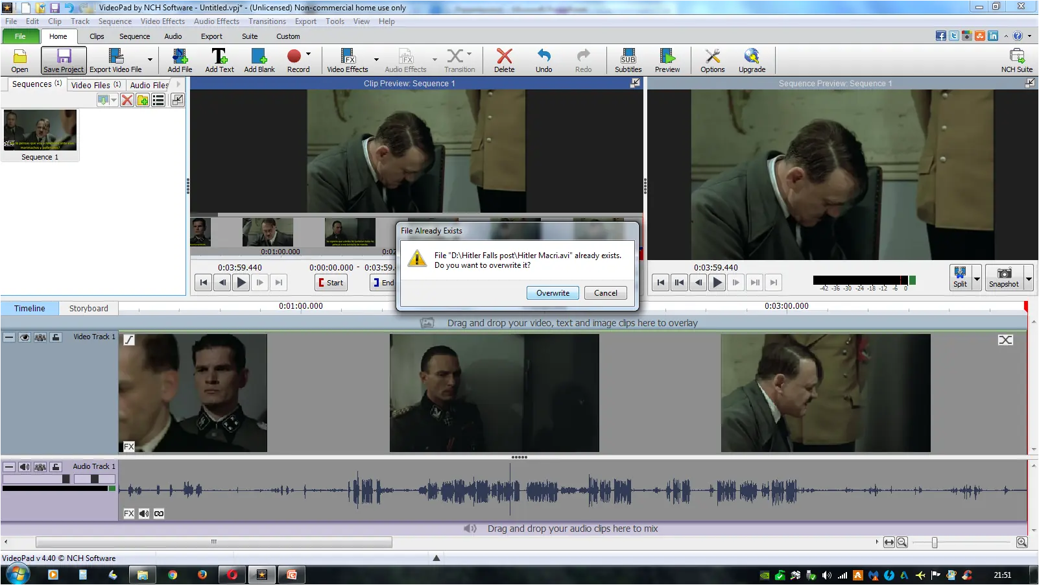This screenshot has height=585, width=1039.
Task: Collapse Audio Track 1 with minus button
Action: point(9,467)
